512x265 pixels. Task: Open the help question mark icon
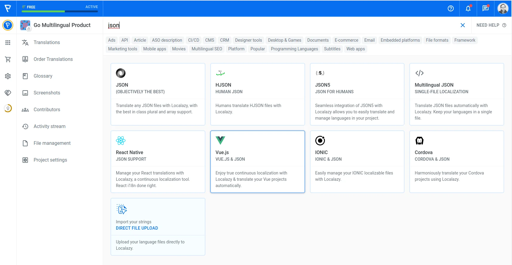click(450, 8)
